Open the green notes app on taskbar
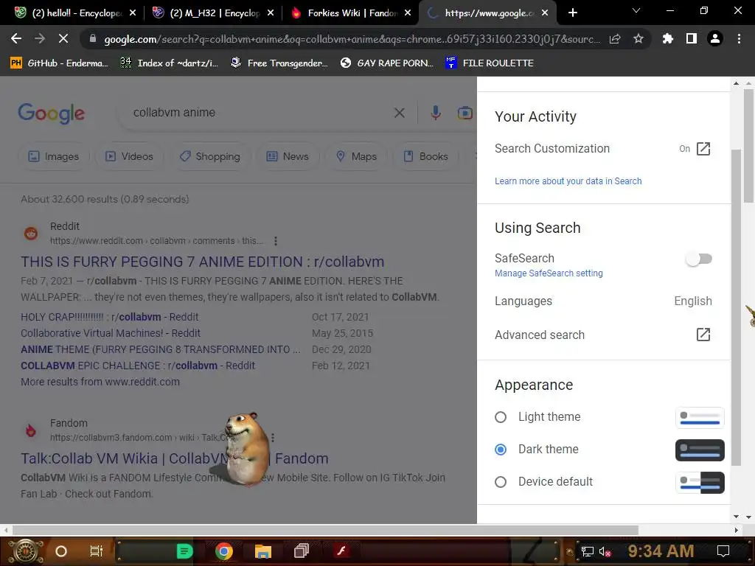Screen dimensions: 755x566 pyautogui.click(x=184, y=551)
